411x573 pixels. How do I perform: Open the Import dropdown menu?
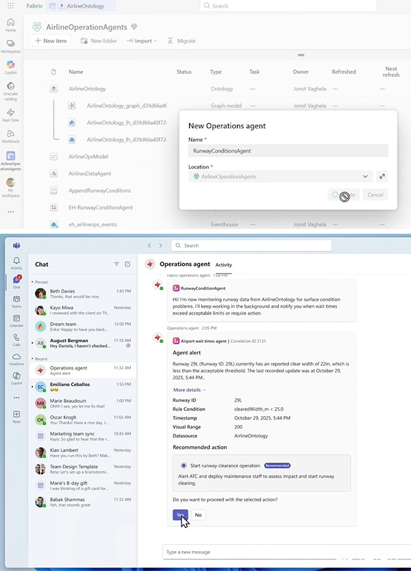(x=142, y=41)
